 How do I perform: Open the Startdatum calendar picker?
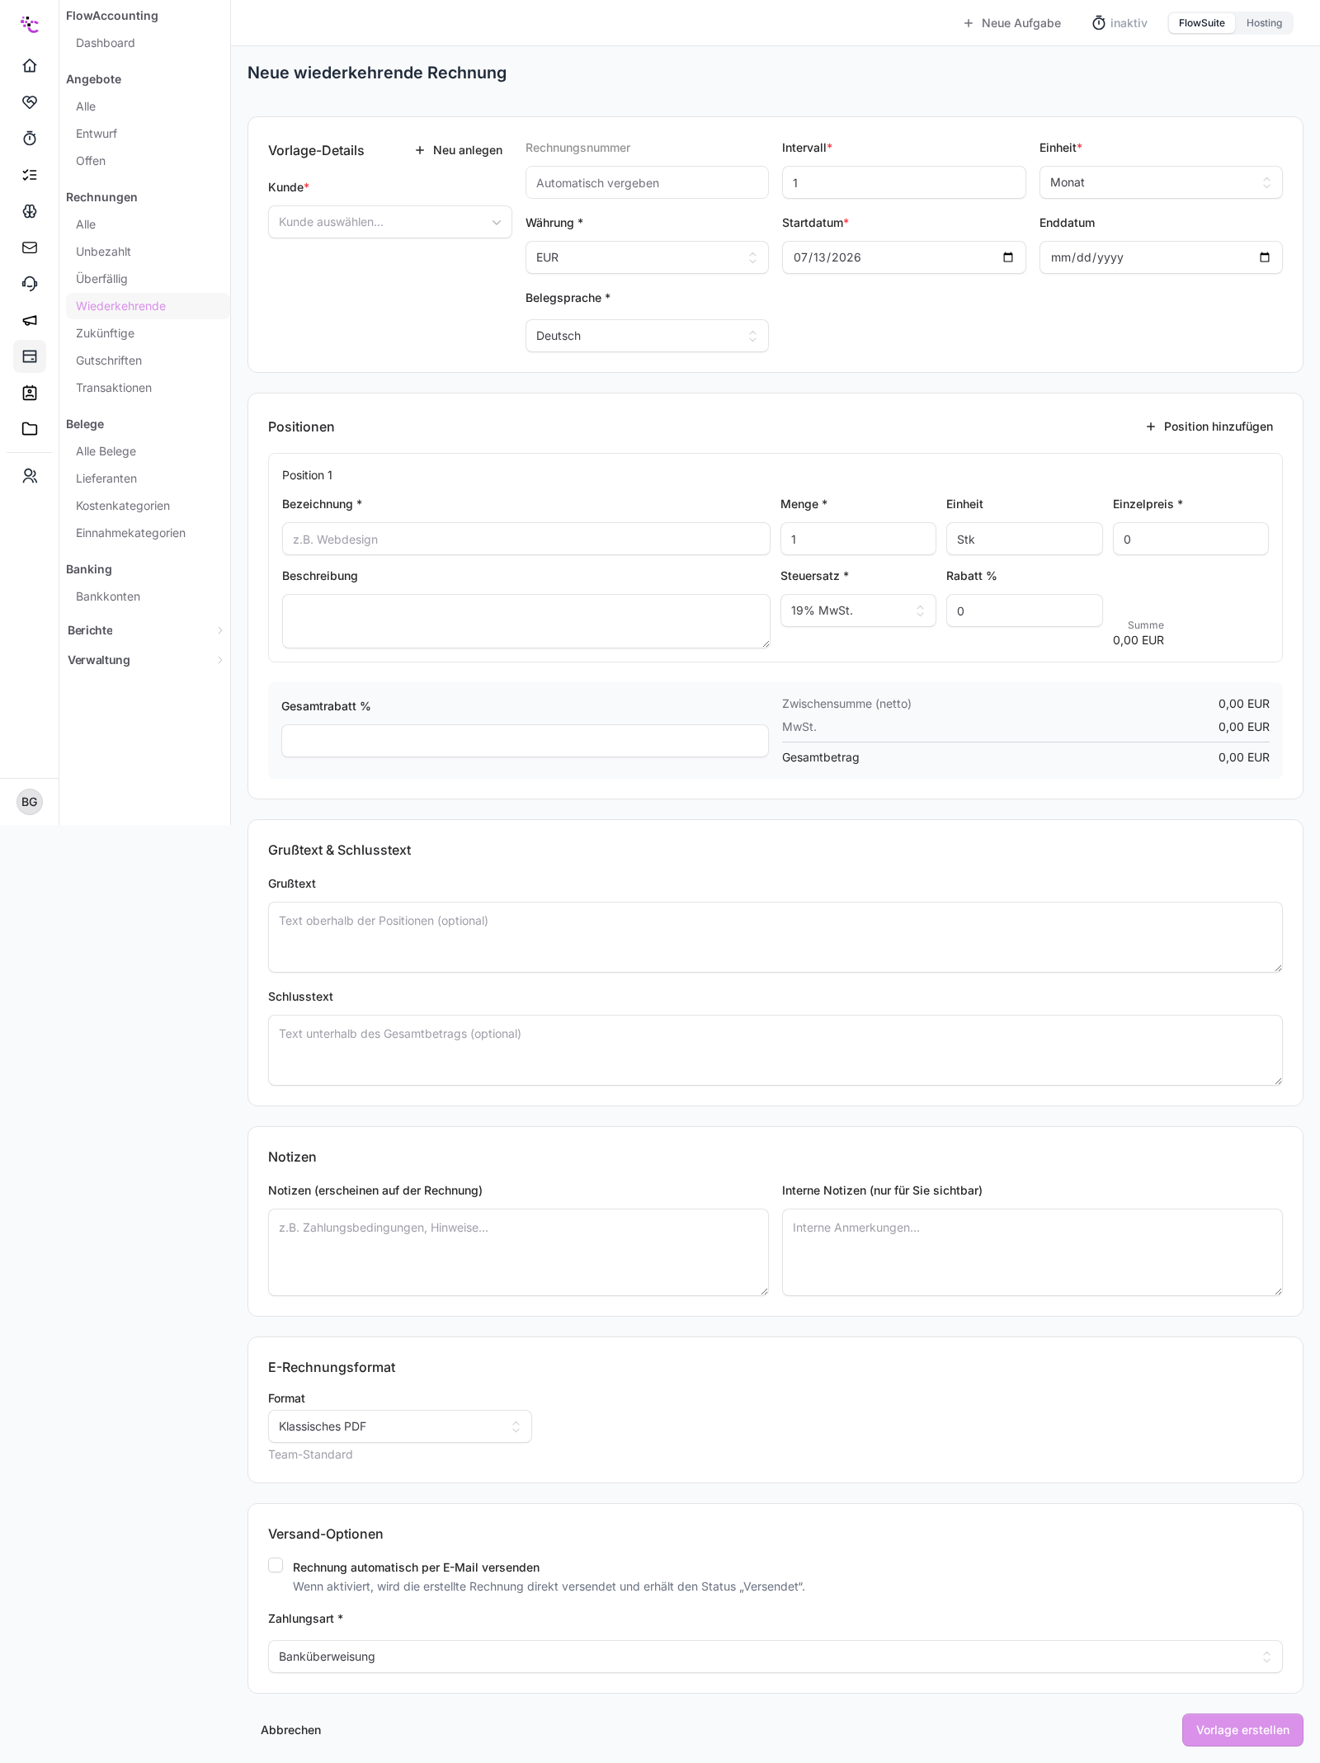click(x=1007, y=257)
